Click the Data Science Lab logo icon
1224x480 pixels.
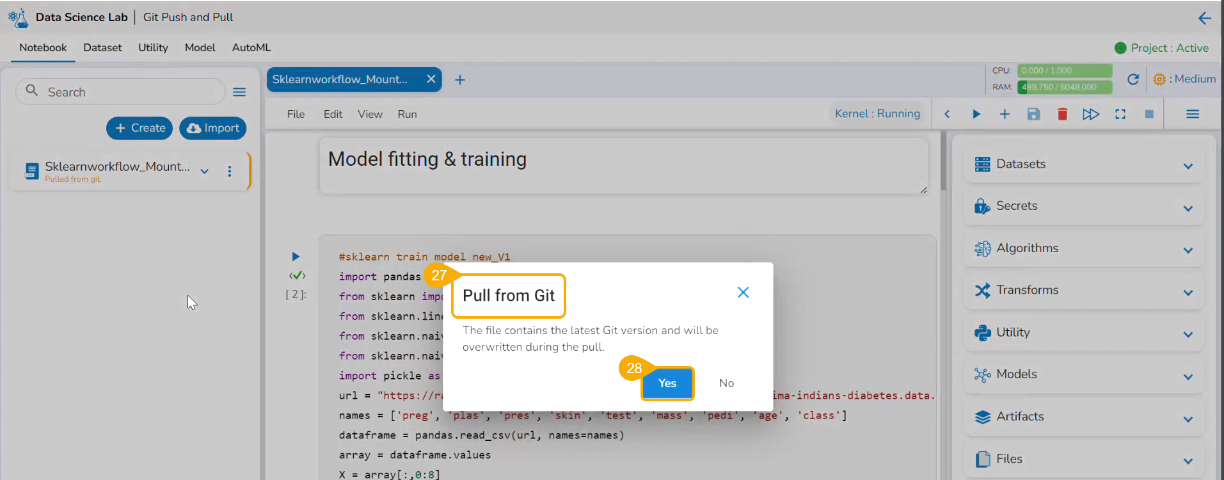(x=19, y=17)
